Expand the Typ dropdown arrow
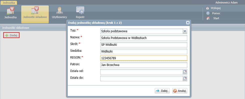This screenshot has height=99, width=245. (x=185, y=31)
